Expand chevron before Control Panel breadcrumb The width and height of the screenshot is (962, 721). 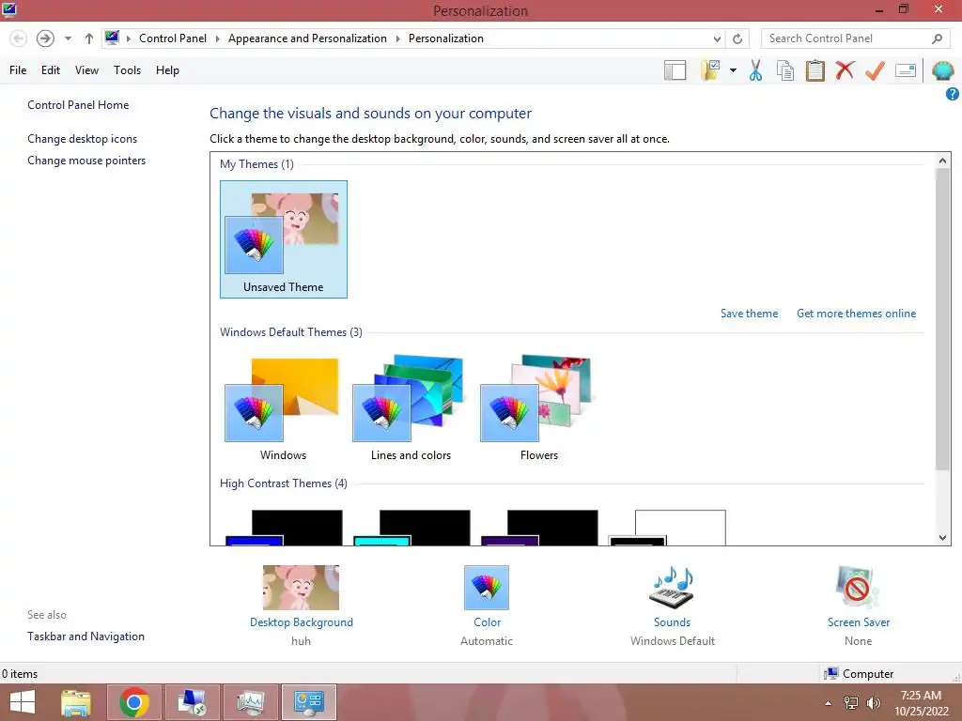(128, 38)
